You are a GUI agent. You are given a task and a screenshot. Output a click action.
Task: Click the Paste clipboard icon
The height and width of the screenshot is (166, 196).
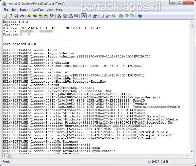pyautogui.click(x=70, y=16)
